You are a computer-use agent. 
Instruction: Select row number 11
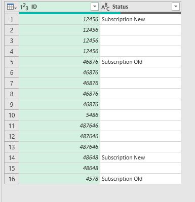[x=12, y=126]
